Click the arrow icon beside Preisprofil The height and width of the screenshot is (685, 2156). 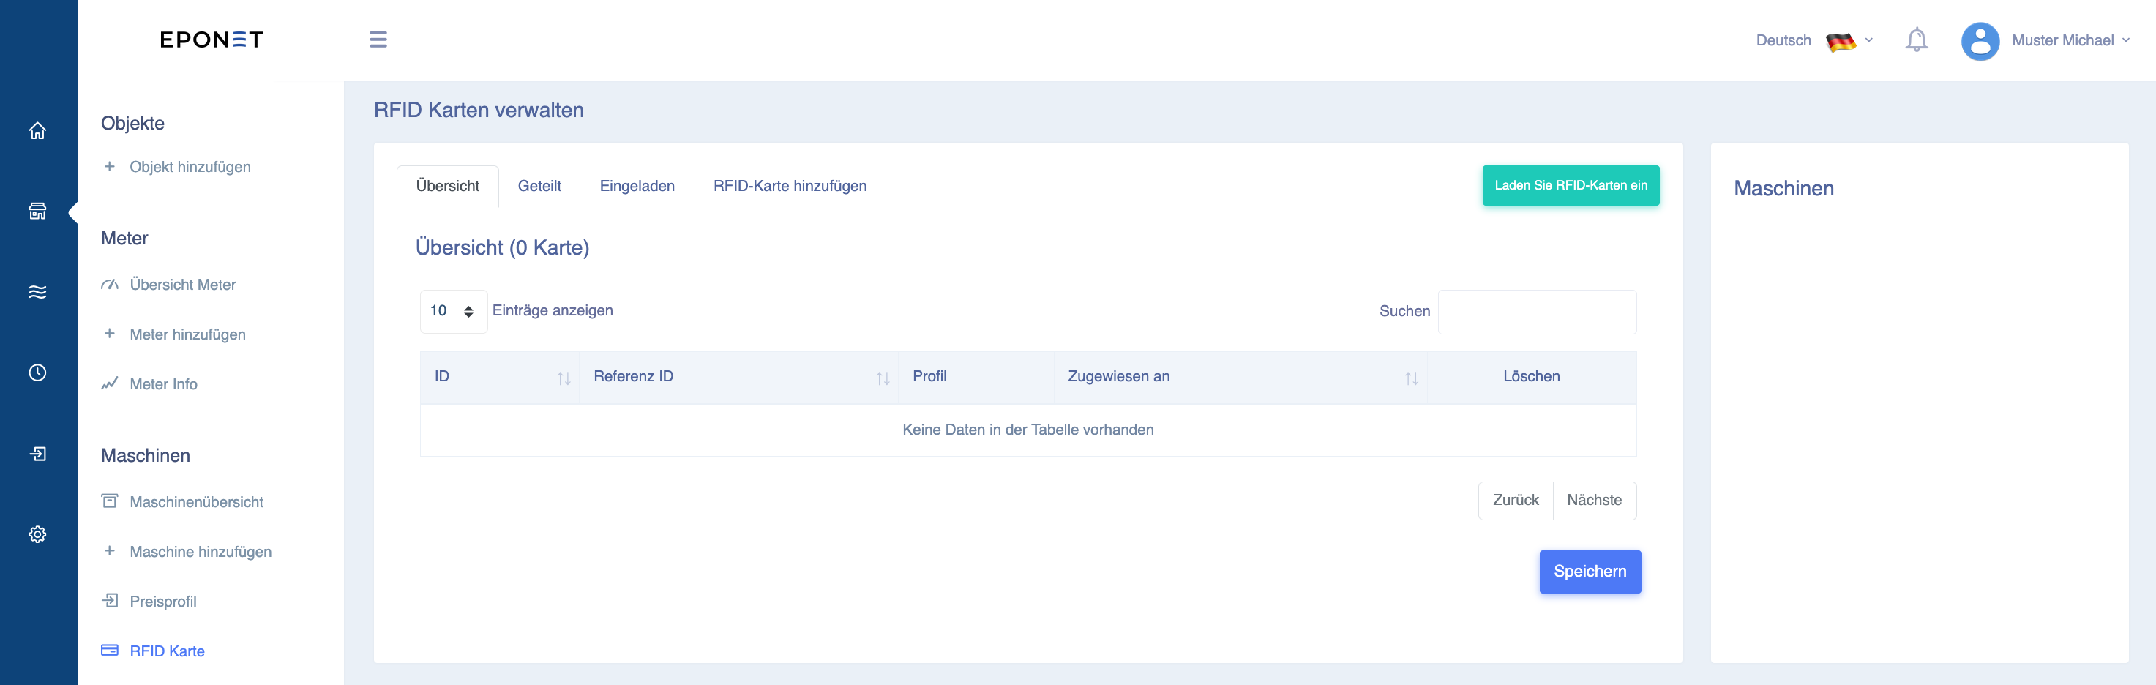tap(110, 600)
